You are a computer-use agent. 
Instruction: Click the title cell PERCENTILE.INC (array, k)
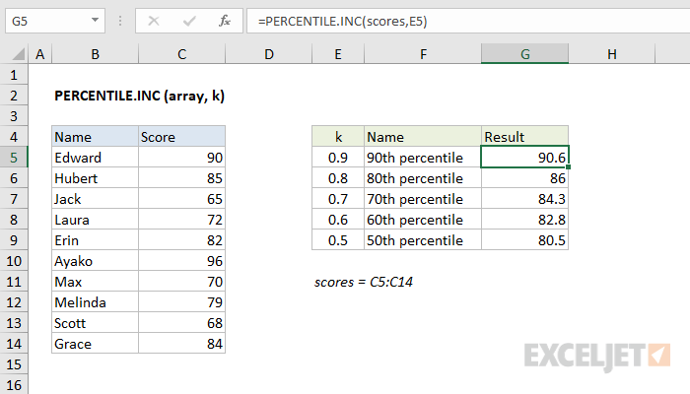pyautogui.click(x=145, y=97)
